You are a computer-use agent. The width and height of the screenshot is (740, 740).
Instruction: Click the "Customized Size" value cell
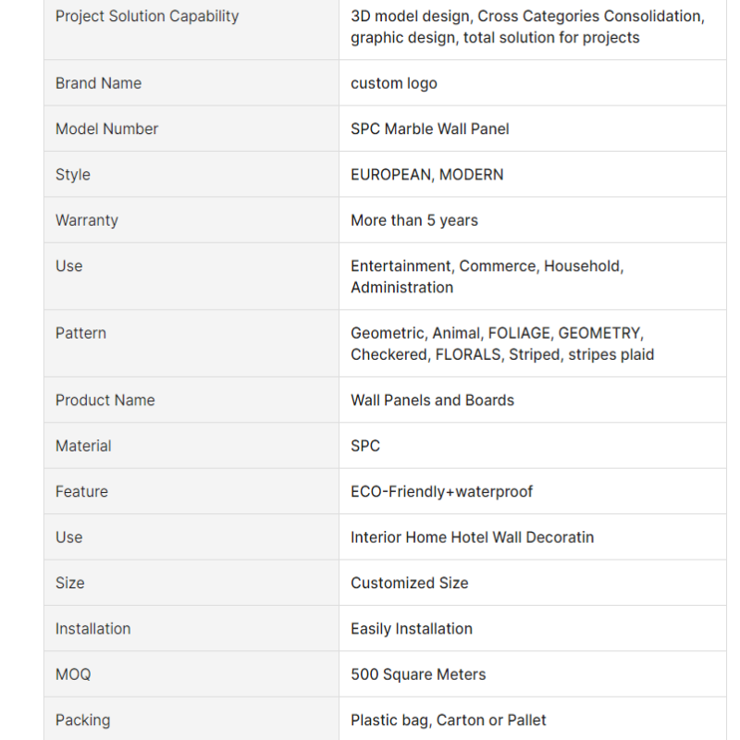tap(409, 583)
